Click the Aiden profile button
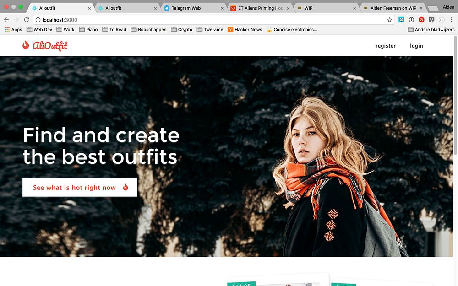Image resolution: width=458 pixels, height=286 pixels. coord(448,7)
